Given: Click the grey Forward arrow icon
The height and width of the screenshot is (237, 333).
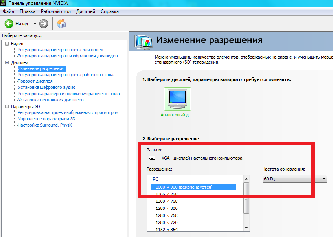Looking at the screenshot, I should pos(44,24).
